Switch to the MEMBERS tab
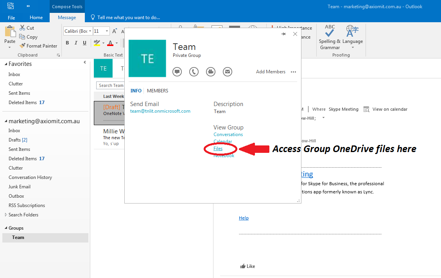The image size is (441, 278). tap(158, 91)
